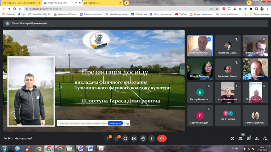
Task: Show the participants list icon
Action: click(241, 138)
